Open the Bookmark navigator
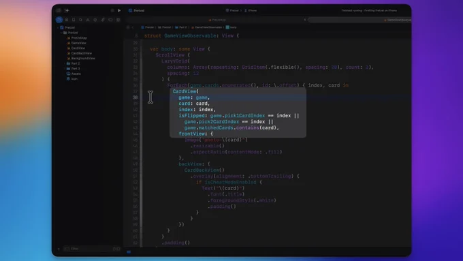The height and width of the screenshot is (261, 463). point(74,20)
